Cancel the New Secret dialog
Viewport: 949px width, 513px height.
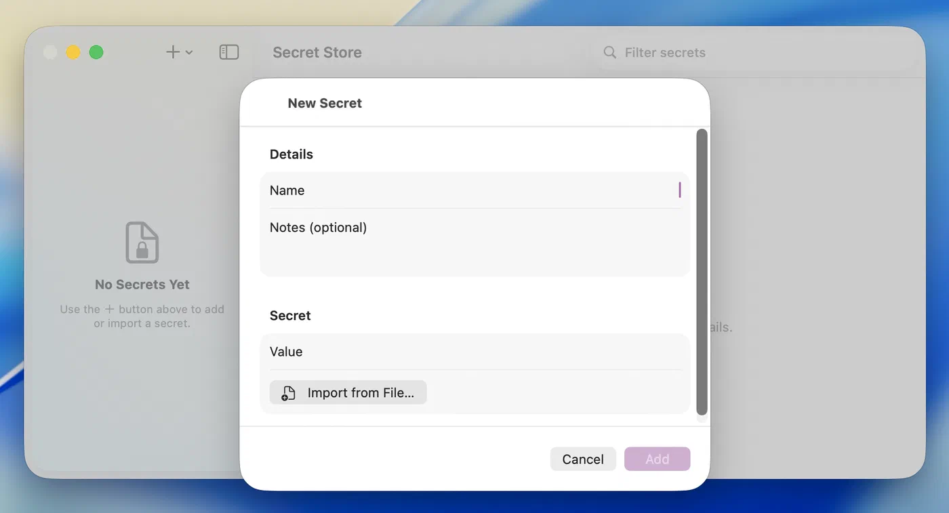(583, 459)
